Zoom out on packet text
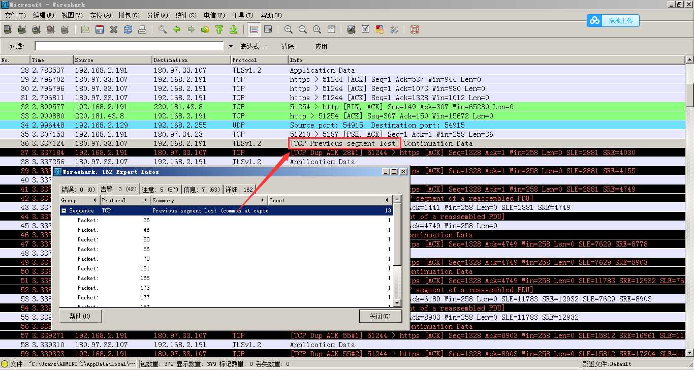Image resolution: width=694 pixels, height=370 pixels. click(x=303, y=29)
